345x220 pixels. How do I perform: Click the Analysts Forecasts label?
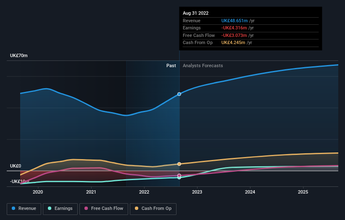tap(203, 65)
